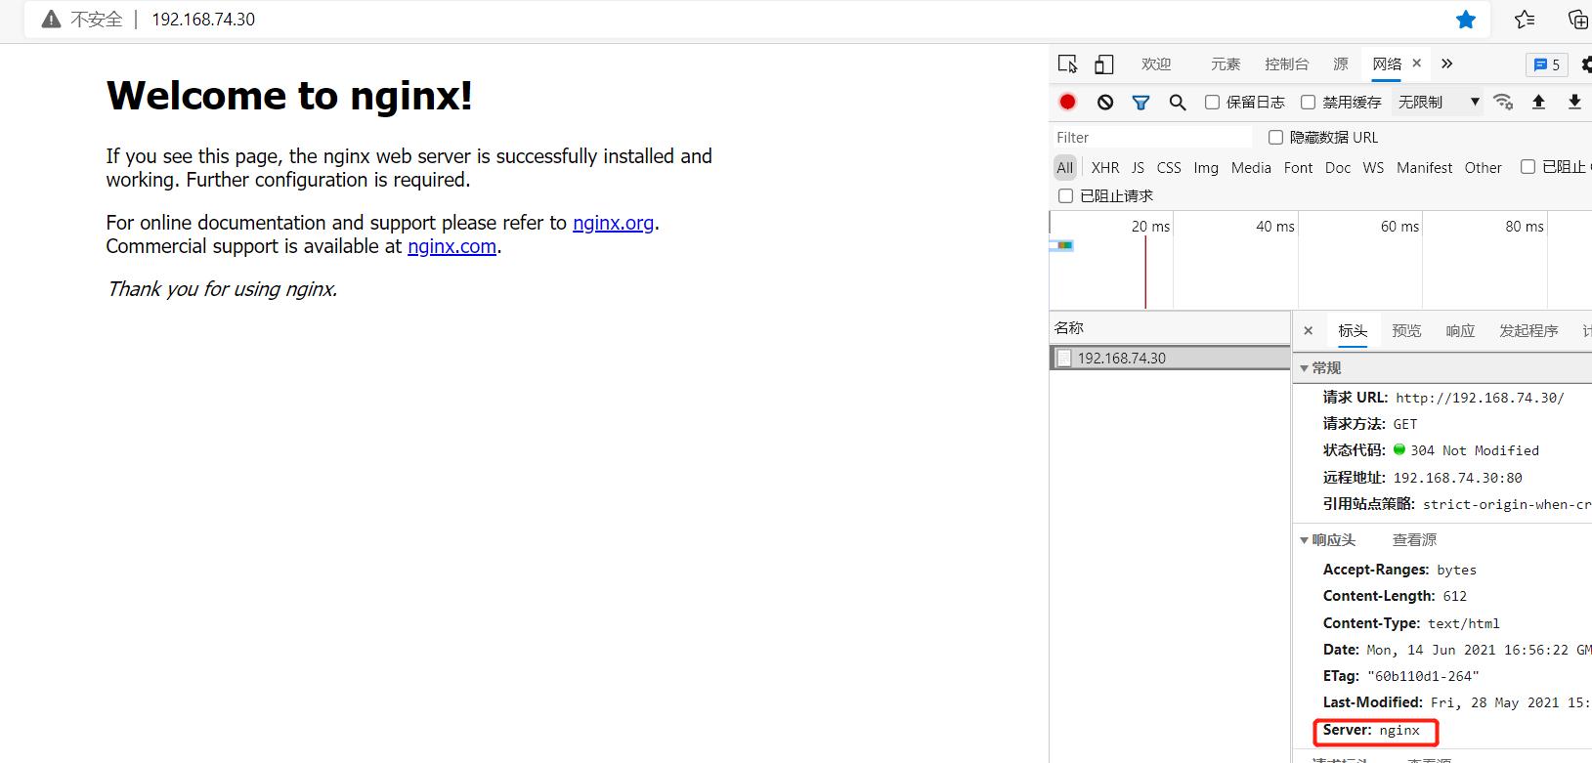Open the nginx.com link
This screenshot has height=763, width=1592.
452,246
